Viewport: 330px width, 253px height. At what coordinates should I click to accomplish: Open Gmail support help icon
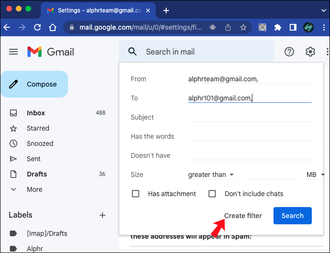pyautogui.click(x=289, y=52)
